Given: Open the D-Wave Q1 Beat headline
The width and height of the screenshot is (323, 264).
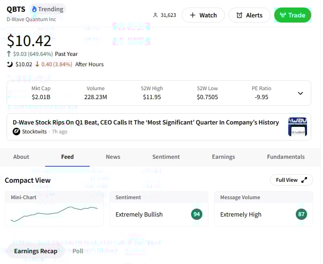Looking at the screenshot, I should (146, 123).
